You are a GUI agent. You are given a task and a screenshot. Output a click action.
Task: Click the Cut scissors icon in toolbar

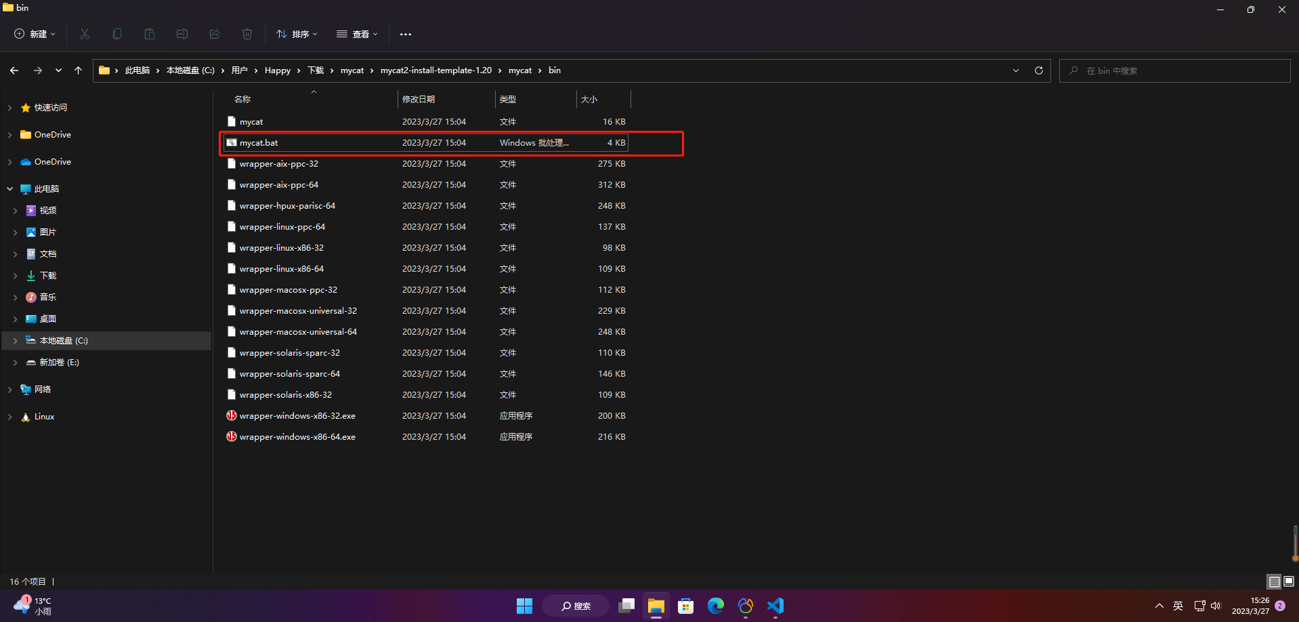pyautogui.click(x=85, y=34)
